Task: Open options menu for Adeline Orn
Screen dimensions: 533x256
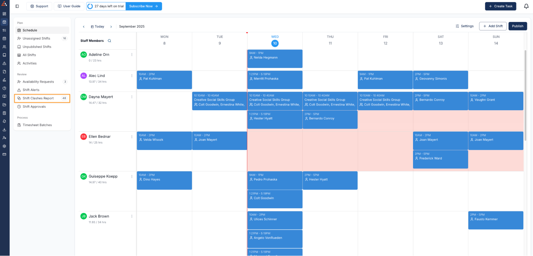Action: (x=132, y=55)
